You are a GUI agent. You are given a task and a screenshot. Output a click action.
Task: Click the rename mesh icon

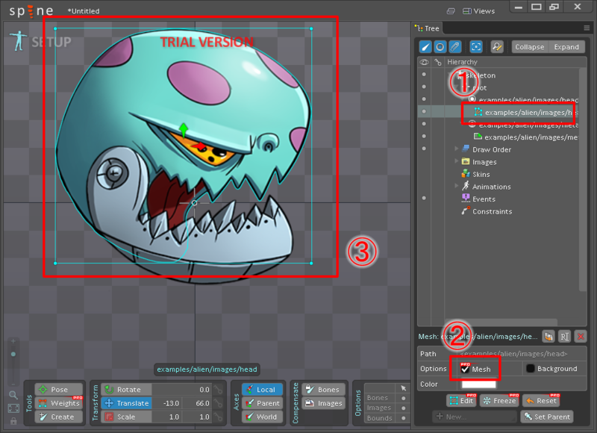pos(564,336)
